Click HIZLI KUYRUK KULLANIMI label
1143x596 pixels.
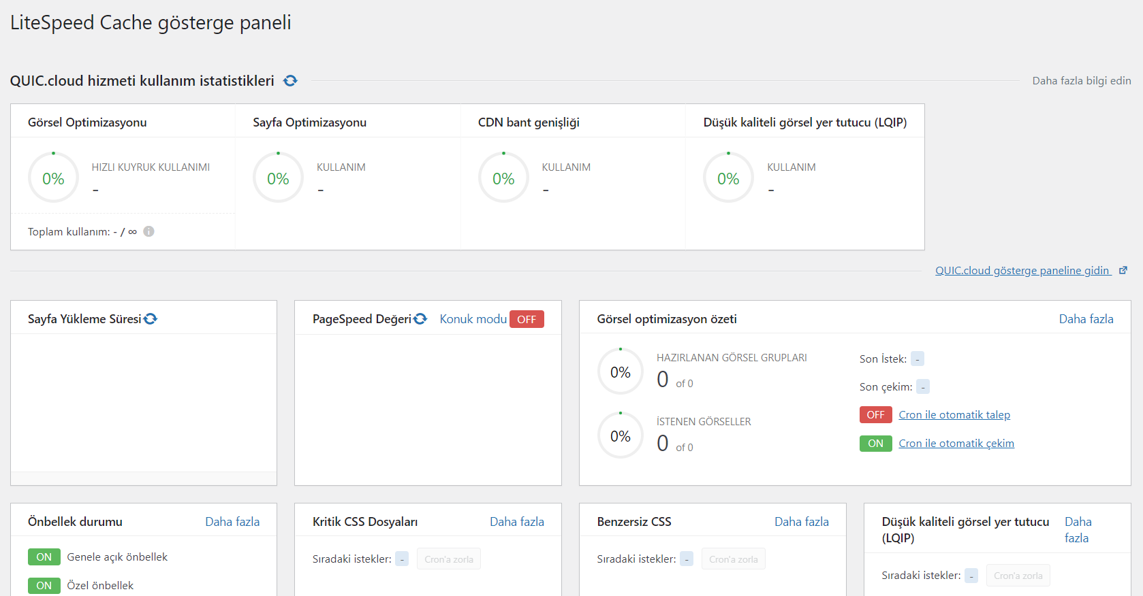[151, 167]
